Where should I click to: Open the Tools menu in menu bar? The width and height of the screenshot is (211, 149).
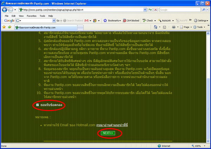(x=43, y=16)
